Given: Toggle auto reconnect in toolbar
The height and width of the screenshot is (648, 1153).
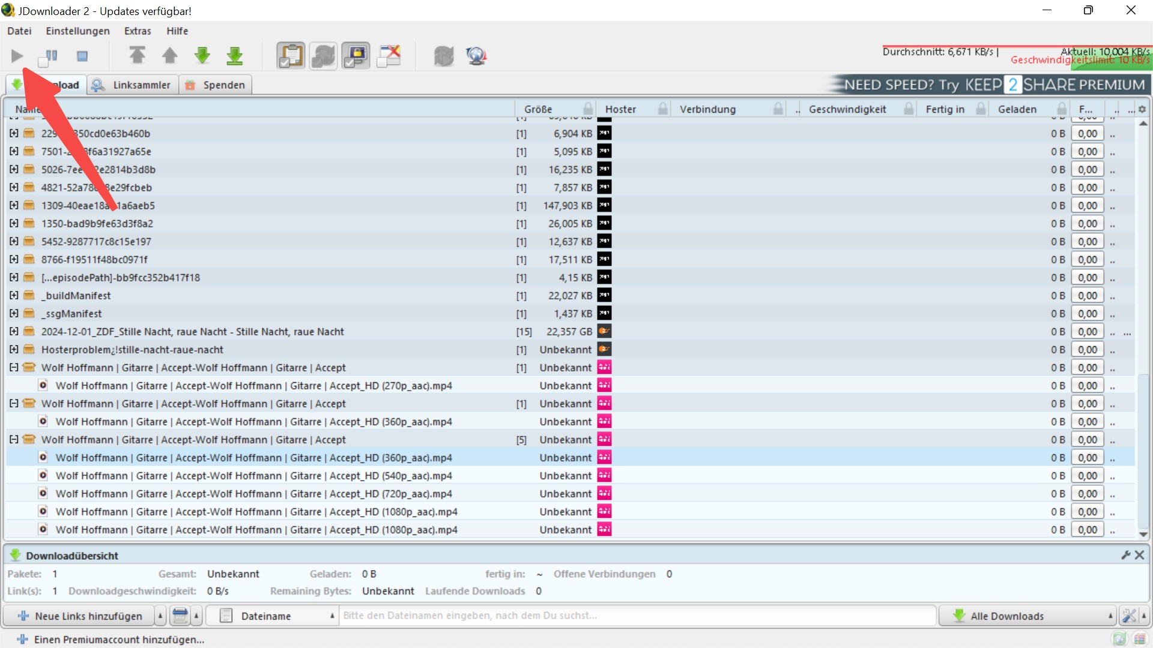Looking at the screenshot, I should click(323, 56).
